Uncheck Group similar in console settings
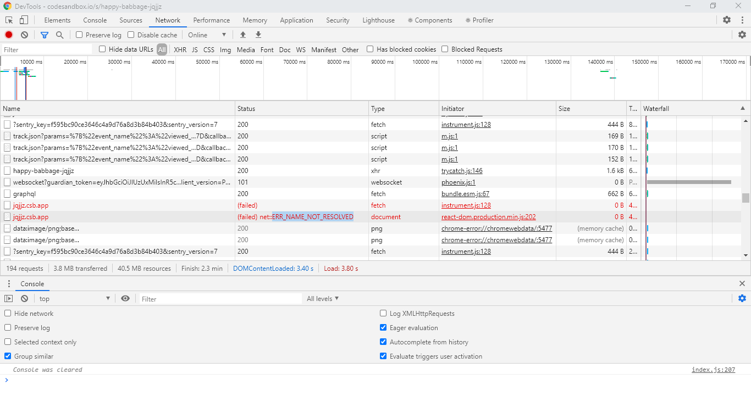Image resolution: width=751 pixels, height=396 pixels. click(x=8, y=356)
